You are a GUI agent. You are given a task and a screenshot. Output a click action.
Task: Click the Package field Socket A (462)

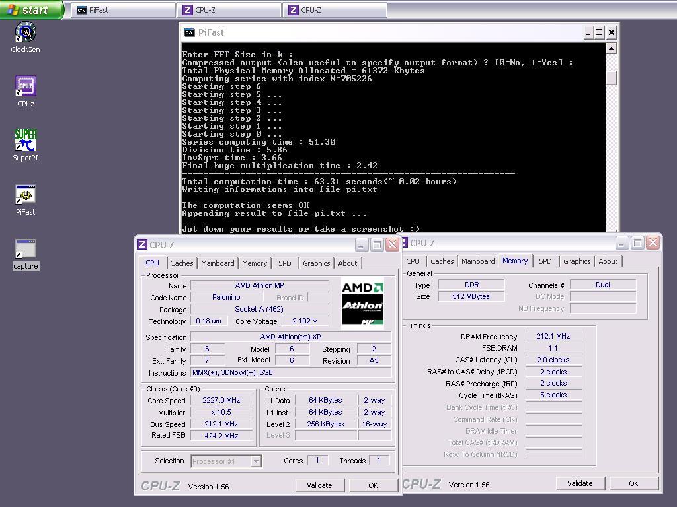259,309
